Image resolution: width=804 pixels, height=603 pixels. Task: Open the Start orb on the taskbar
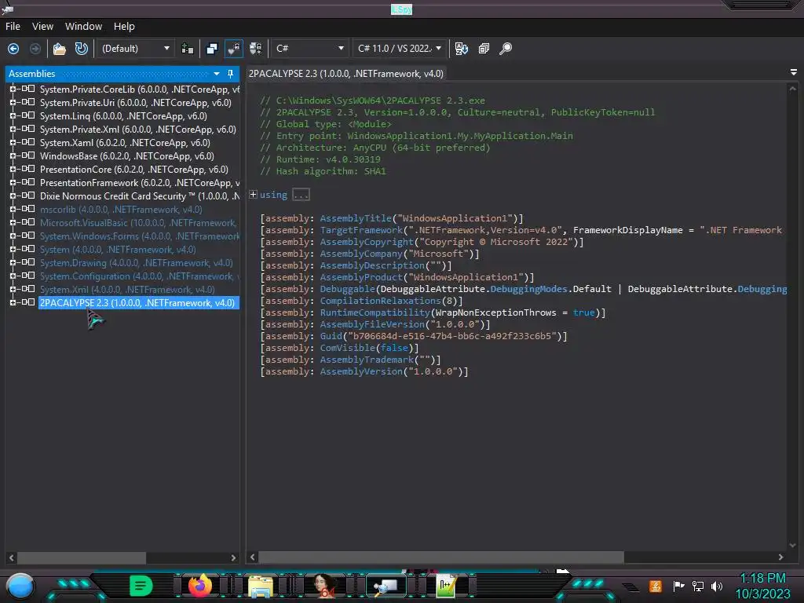20,586
